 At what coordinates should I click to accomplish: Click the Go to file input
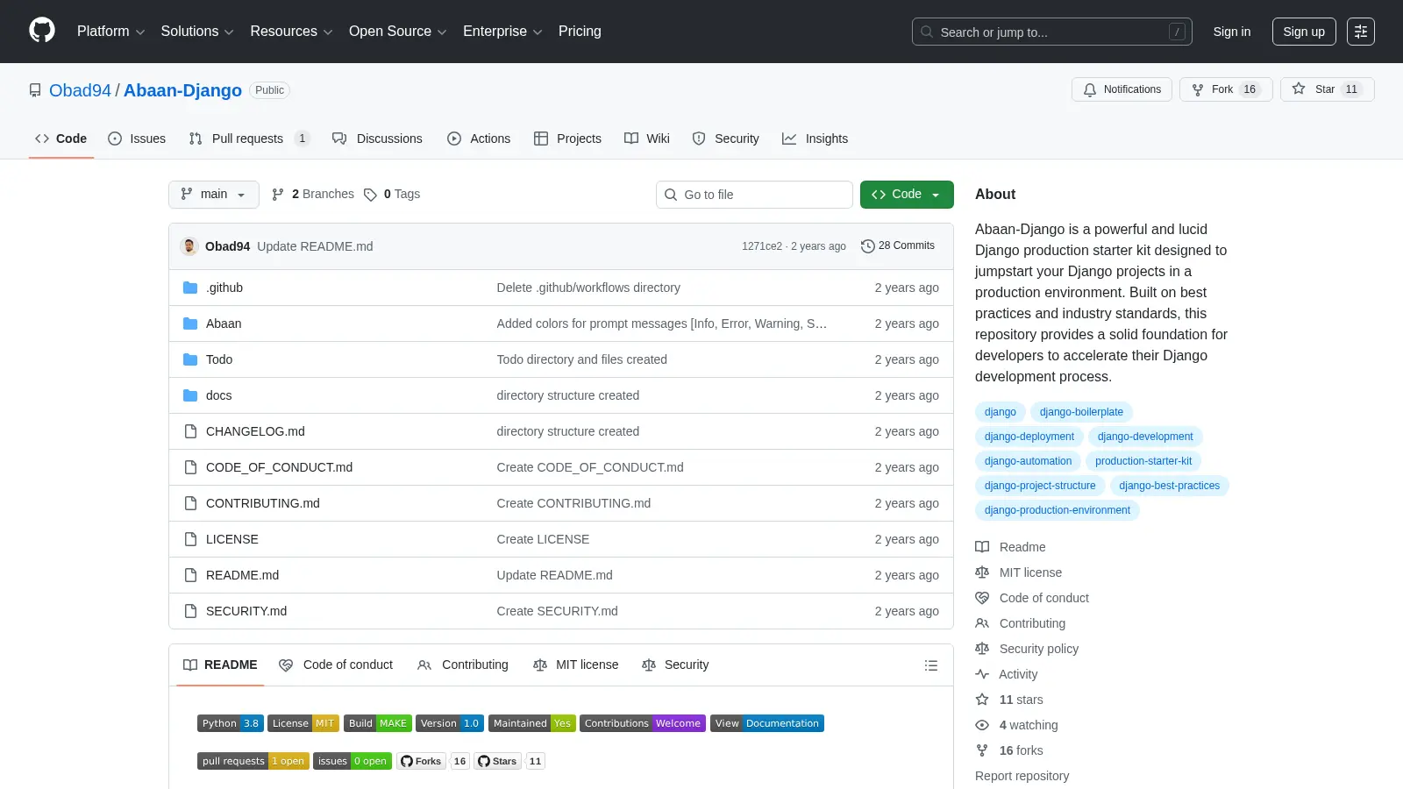754,195
